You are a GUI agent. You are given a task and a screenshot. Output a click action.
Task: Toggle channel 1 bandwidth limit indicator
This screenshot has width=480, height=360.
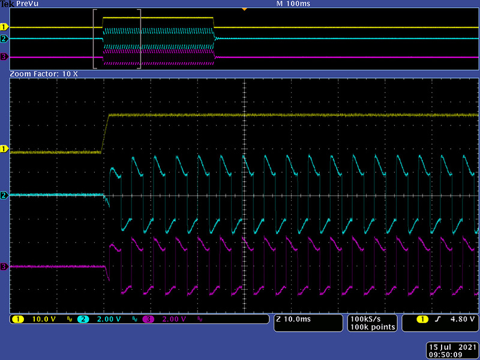click(x=69, y=320)
